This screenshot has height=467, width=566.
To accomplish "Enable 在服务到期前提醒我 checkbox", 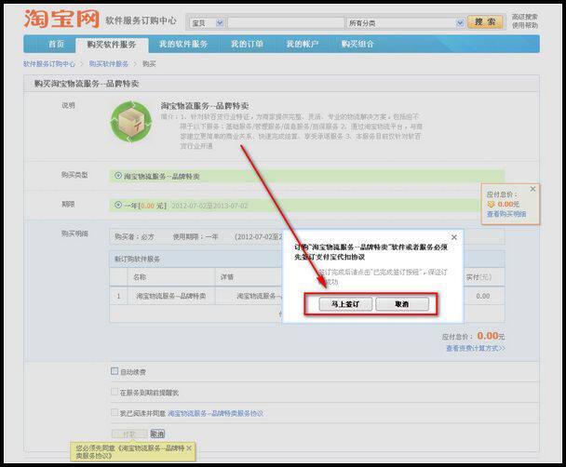I will 115,392.
